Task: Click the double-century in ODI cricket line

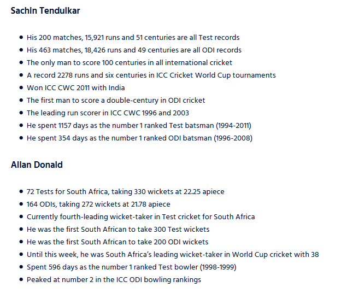Action: click(x=116, y=101)
